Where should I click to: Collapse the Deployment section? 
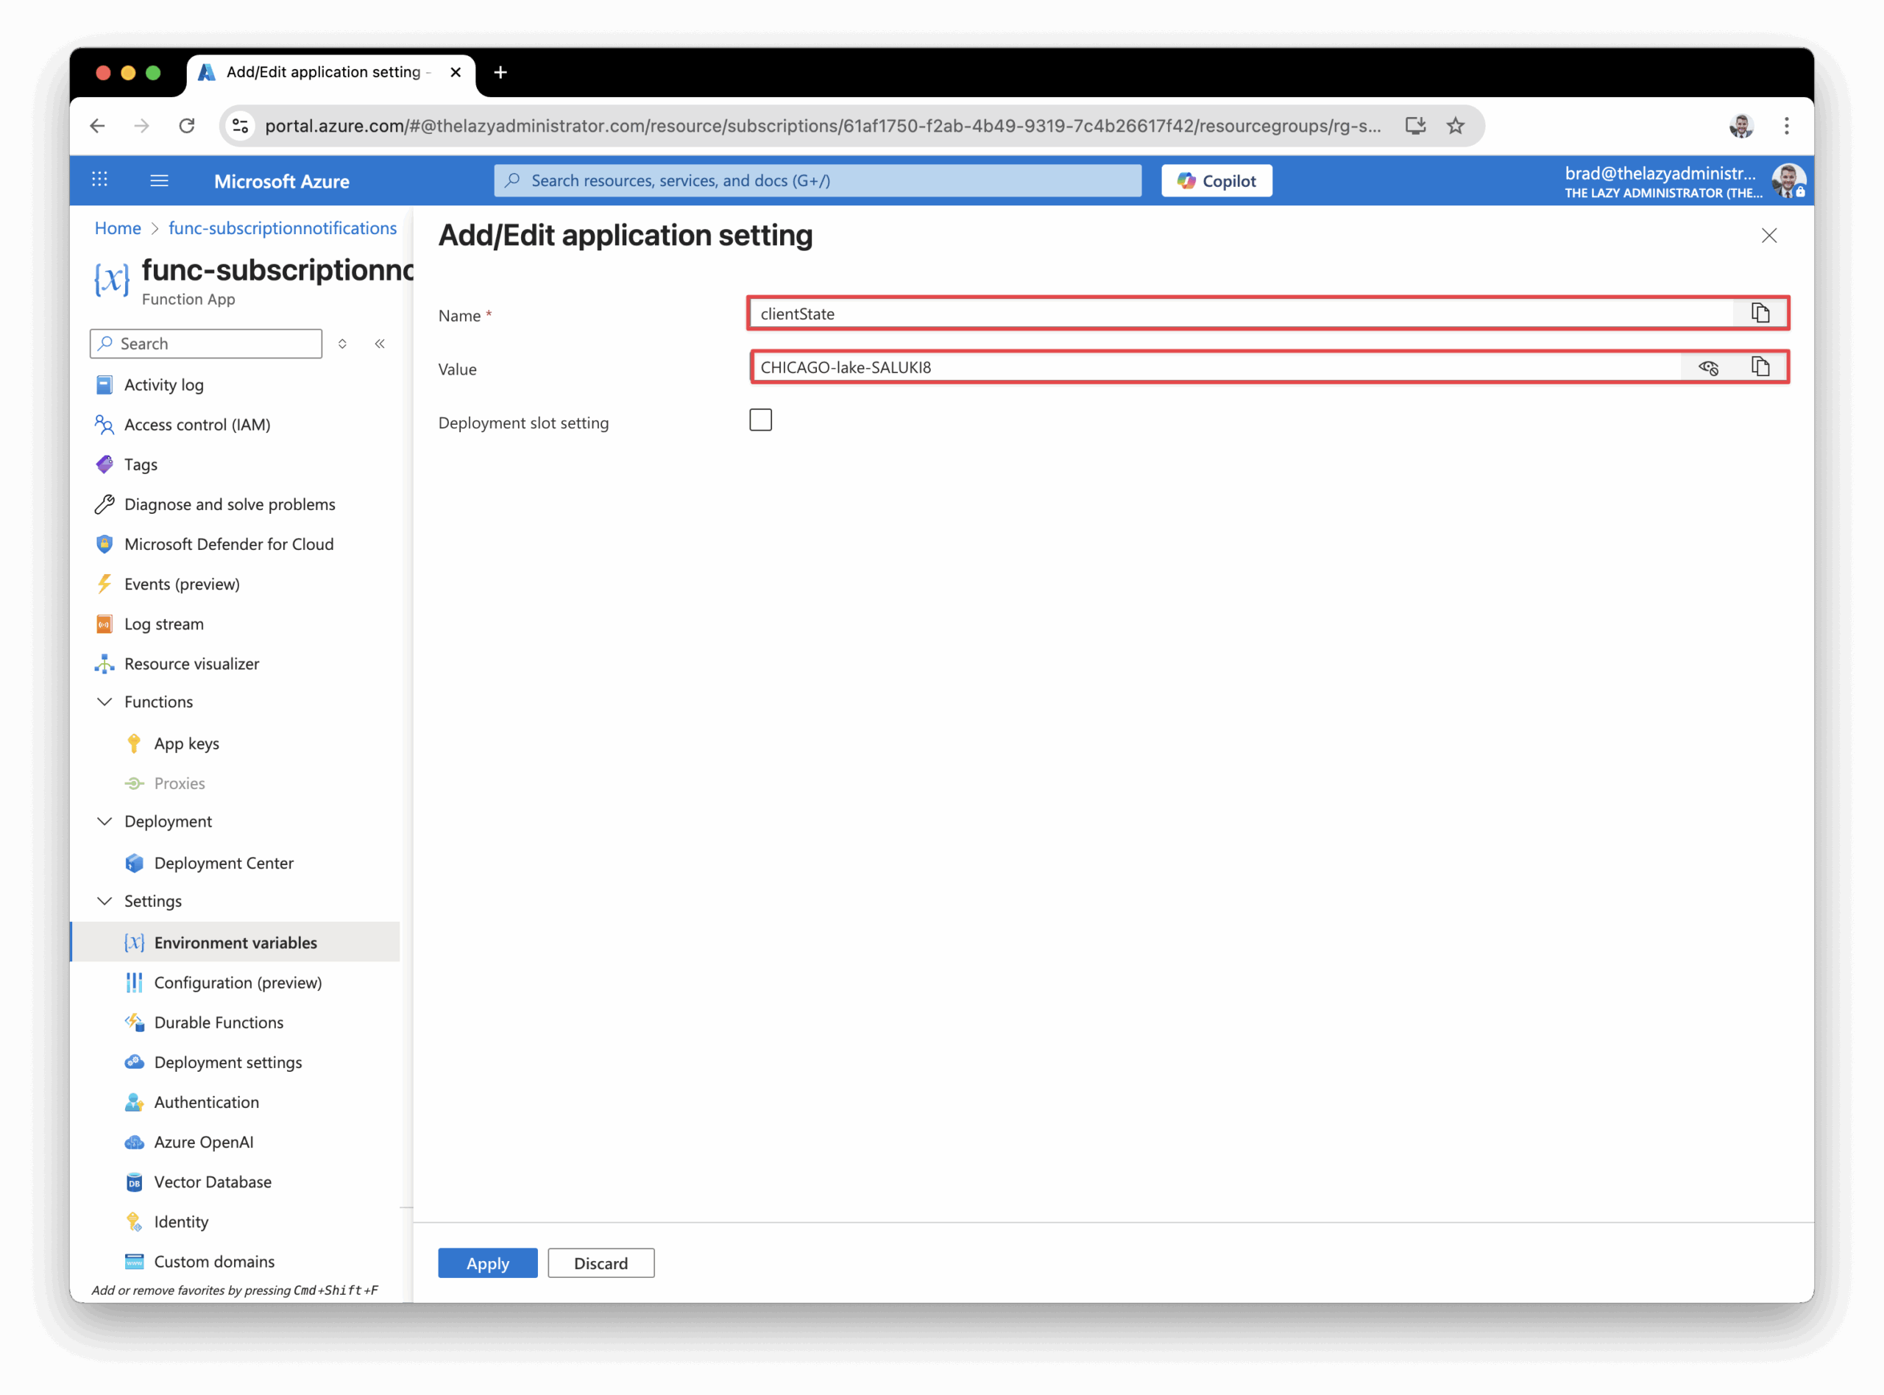105,822
